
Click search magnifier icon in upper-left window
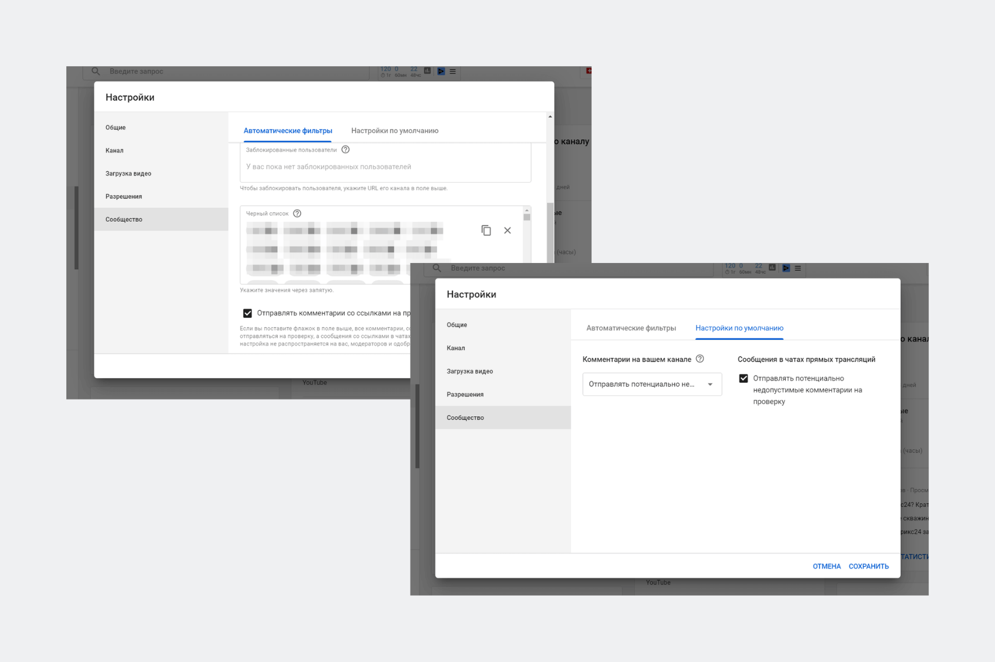point(96,71)
